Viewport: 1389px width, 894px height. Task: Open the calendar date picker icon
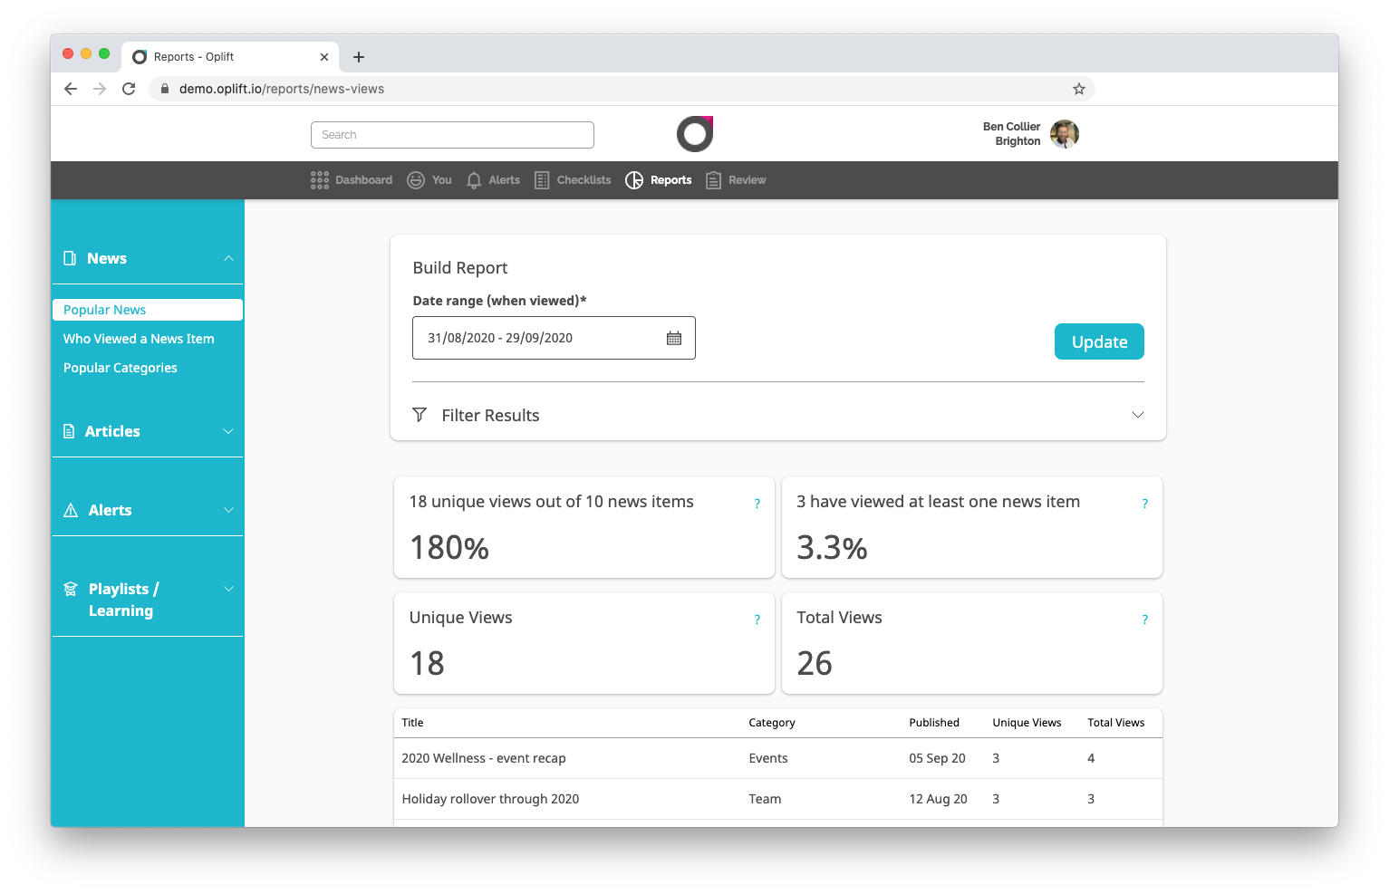tap(674, 338)
